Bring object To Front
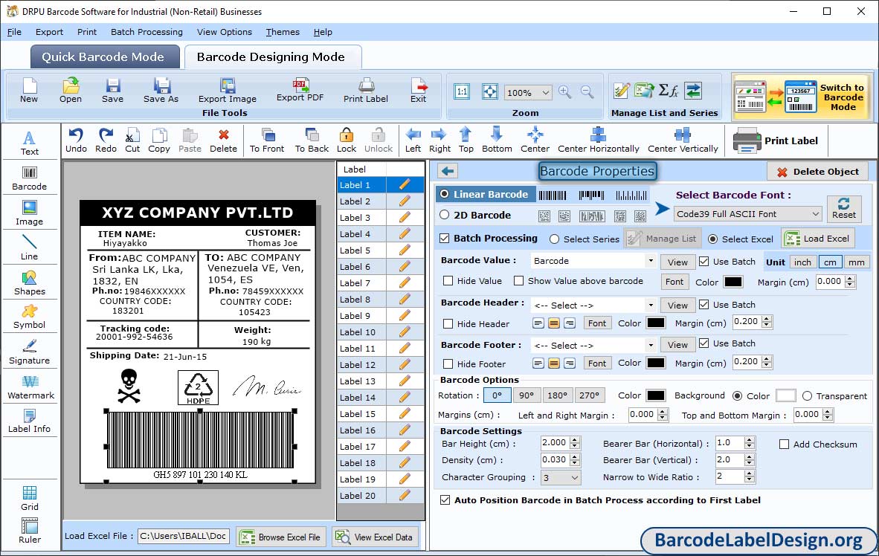This screenshot has width=879, height=556. (x=267, y=140)
